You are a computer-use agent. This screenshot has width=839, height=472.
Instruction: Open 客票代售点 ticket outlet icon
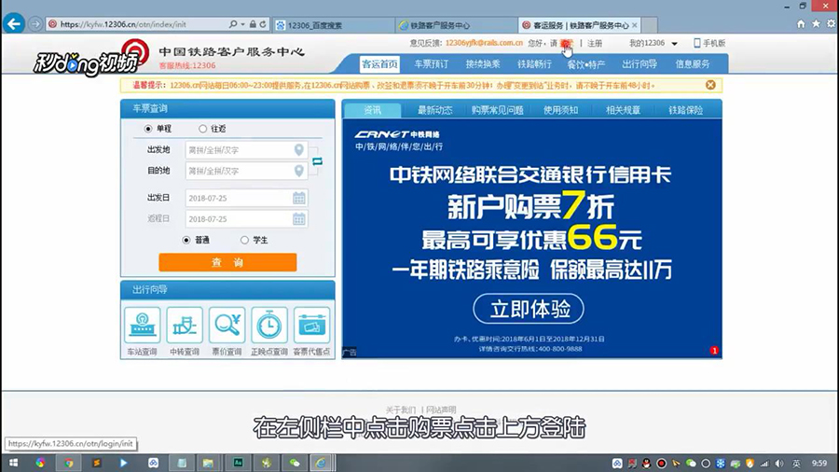pyautogui.click(x=311, y=325)
